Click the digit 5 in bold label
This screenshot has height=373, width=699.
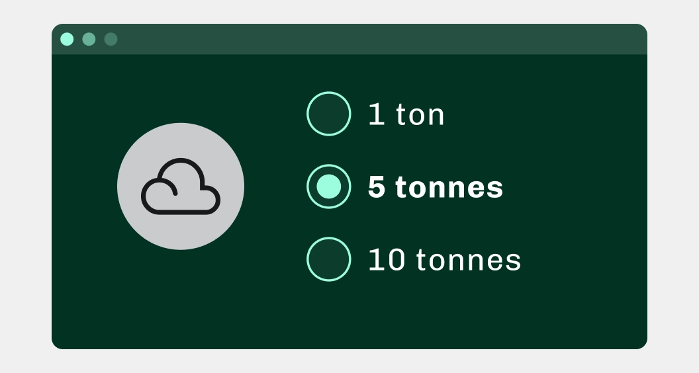pos(376,187)
